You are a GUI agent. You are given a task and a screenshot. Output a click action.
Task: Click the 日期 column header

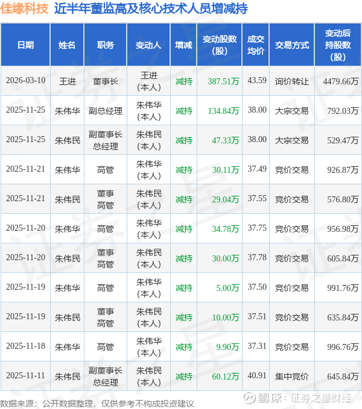pos(25,45)
